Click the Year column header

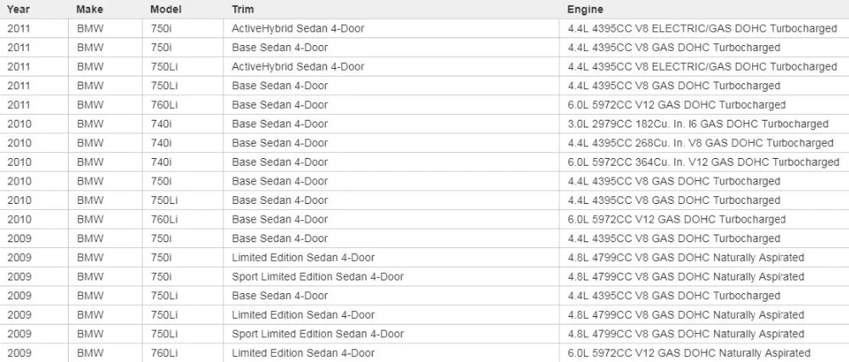point(34,9)
